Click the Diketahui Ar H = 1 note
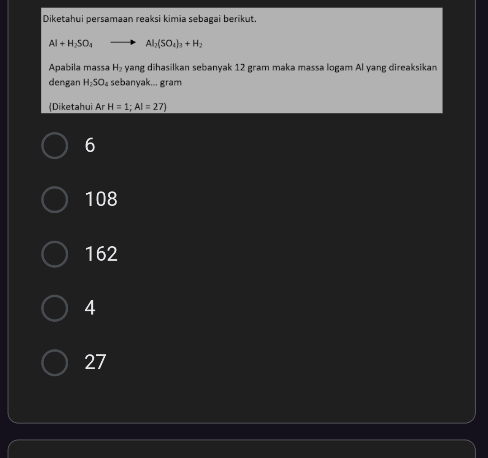Screen dimensions: 488x458 108,107
